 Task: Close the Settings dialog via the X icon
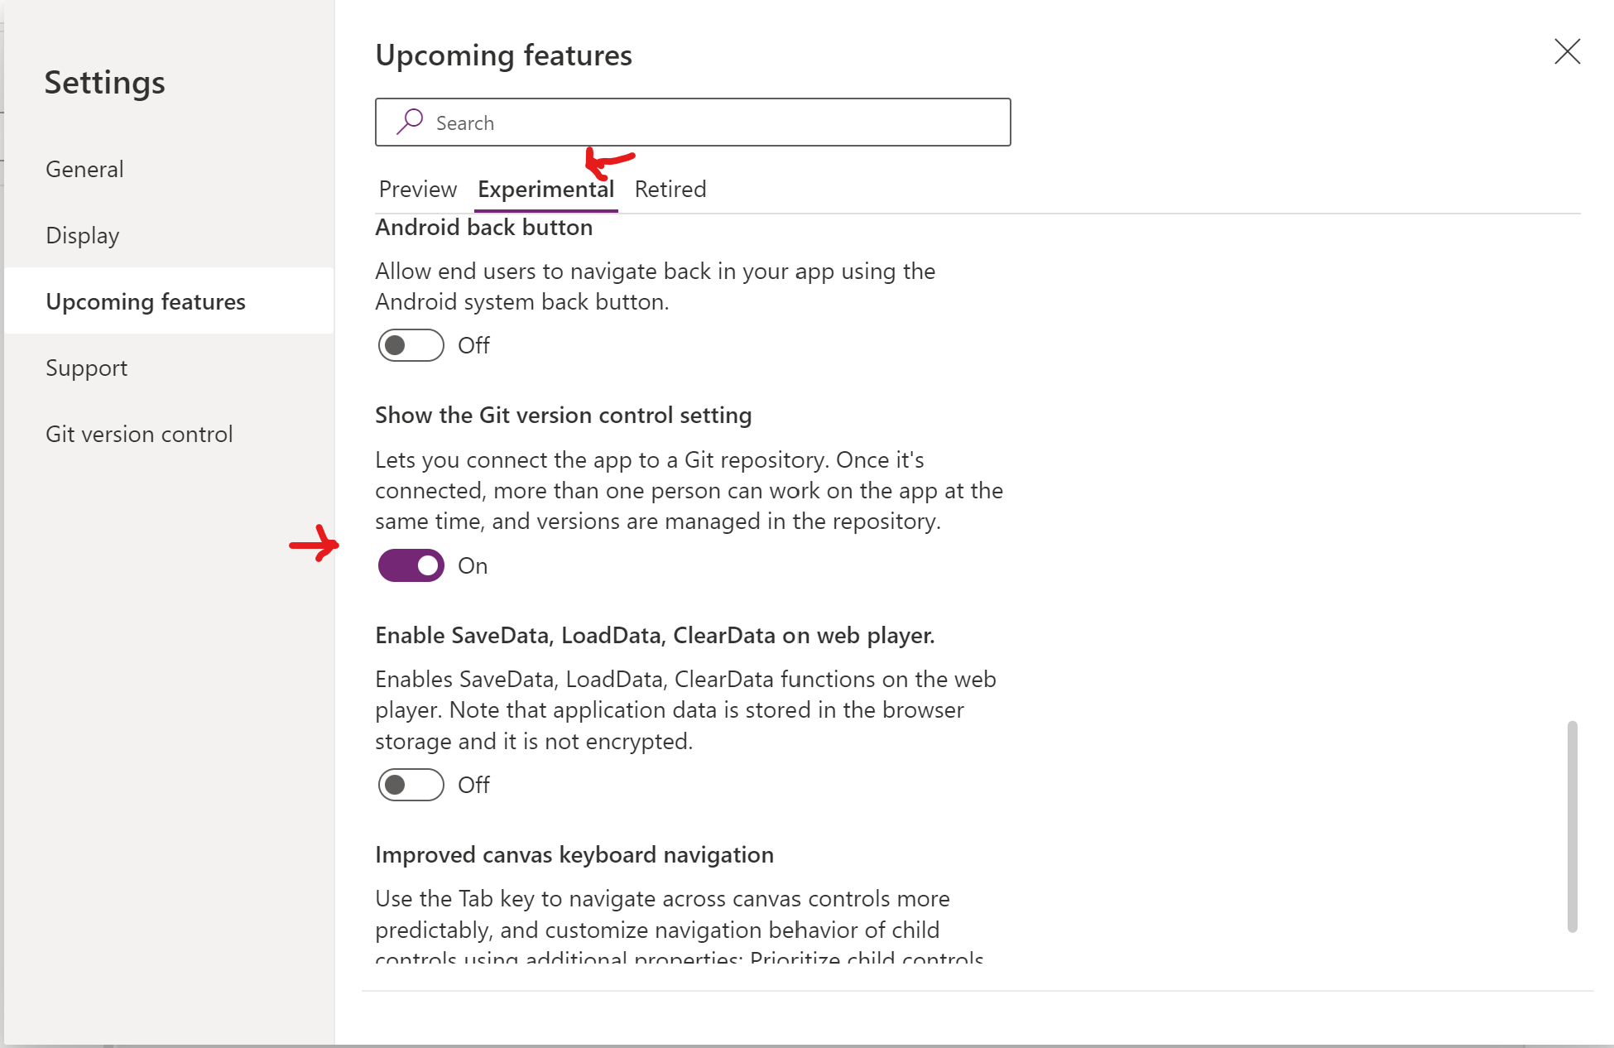[1567, 51]
